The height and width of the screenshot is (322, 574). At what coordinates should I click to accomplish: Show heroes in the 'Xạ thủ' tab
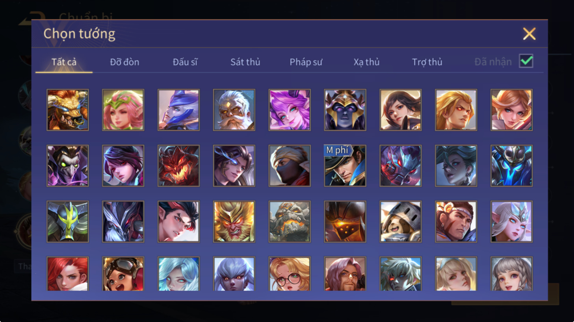pos(366,62)
